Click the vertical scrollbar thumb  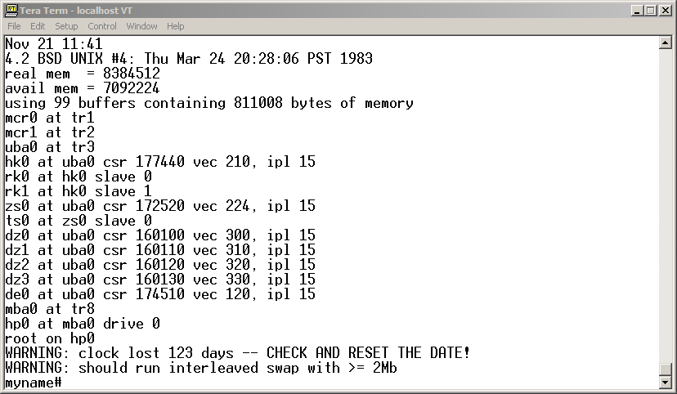pyautogui.click(x=666, y=369)
